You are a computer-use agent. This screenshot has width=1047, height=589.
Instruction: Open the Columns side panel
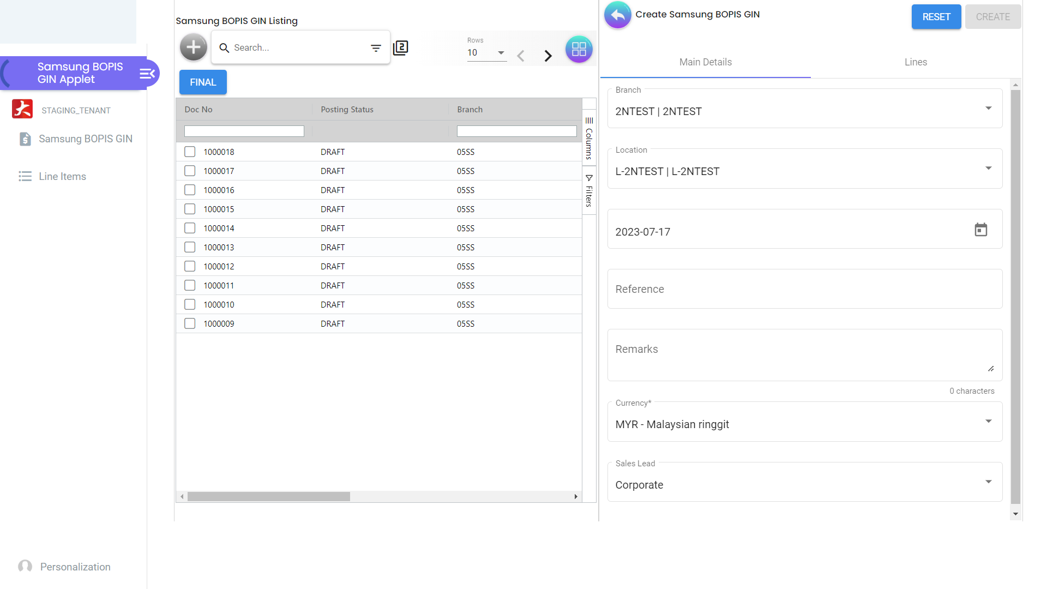(x=589, y=137)
